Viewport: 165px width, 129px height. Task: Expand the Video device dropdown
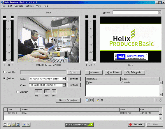(64, 85)
